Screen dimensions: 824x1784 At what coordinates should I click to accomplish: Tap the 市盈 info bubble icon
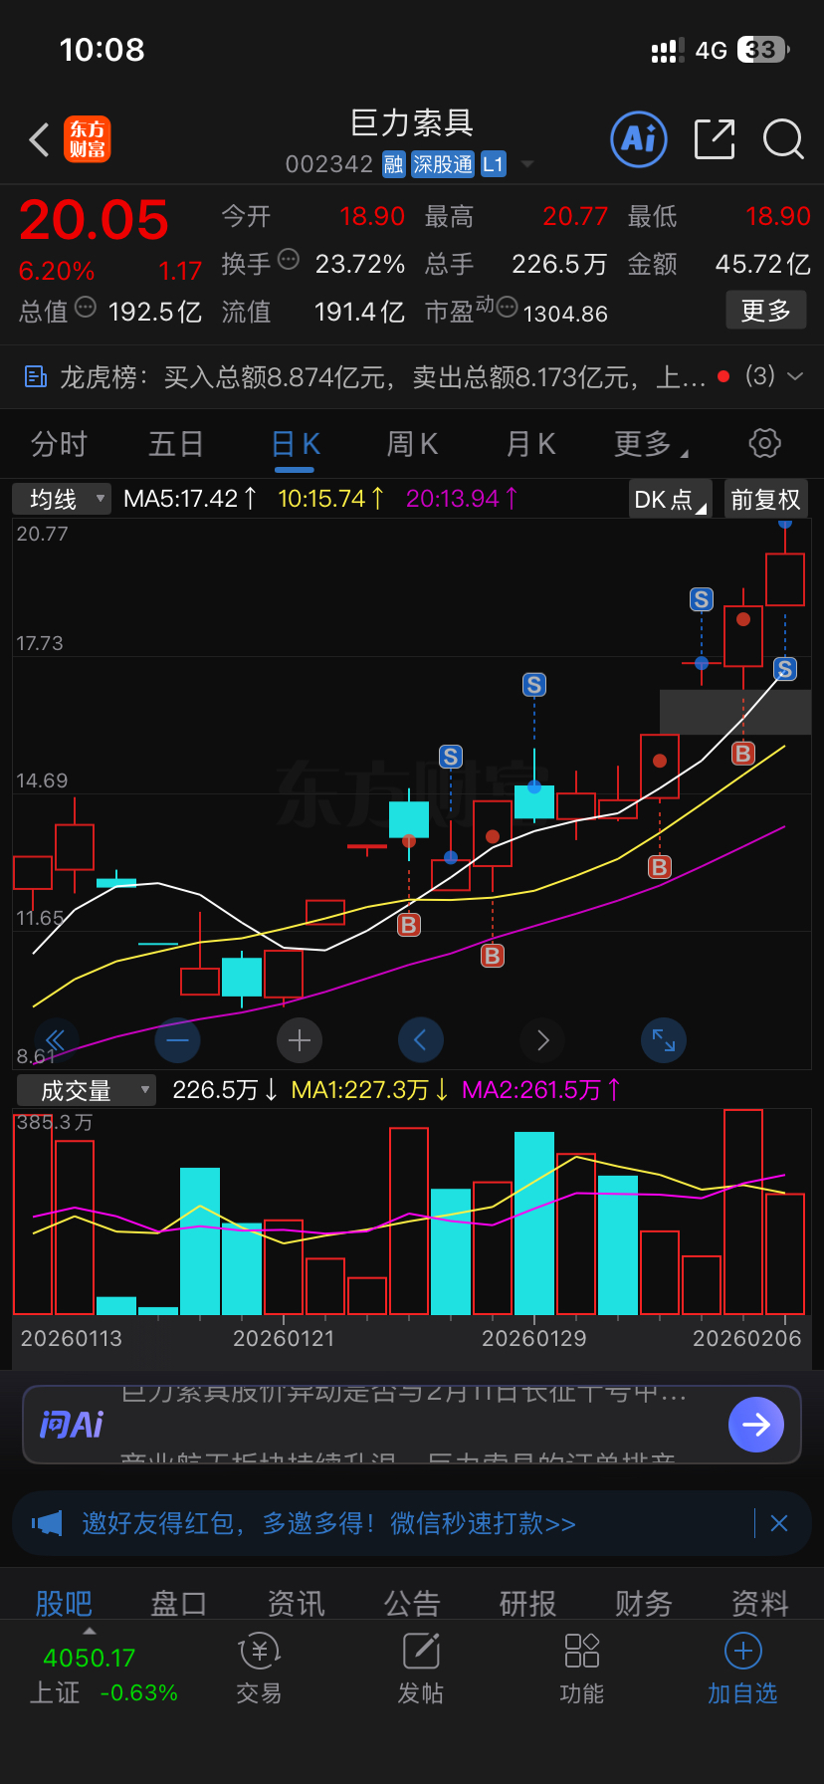pos(507,307)
